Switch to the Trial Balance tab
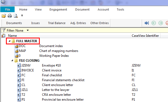 click(57, 23)
